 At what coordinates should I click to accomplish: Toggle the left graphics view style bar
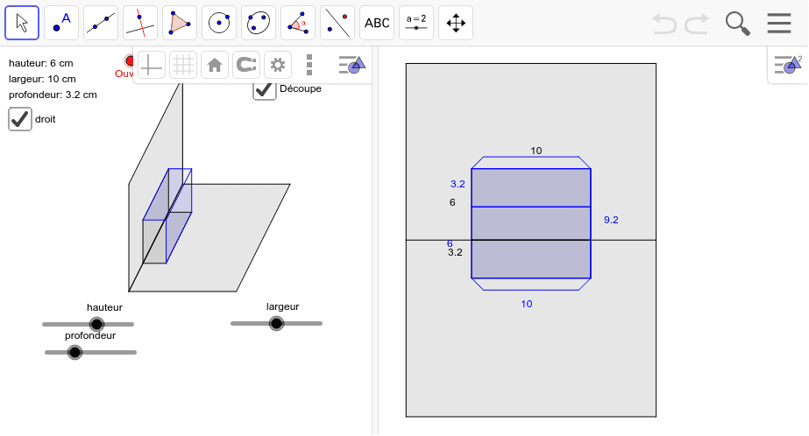351,65
